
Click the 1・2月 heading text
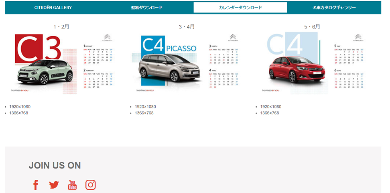coord(61,27)
